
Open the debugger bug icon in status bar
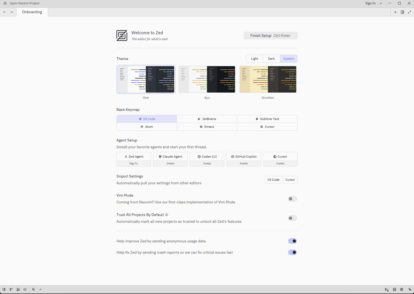point(402,289)
